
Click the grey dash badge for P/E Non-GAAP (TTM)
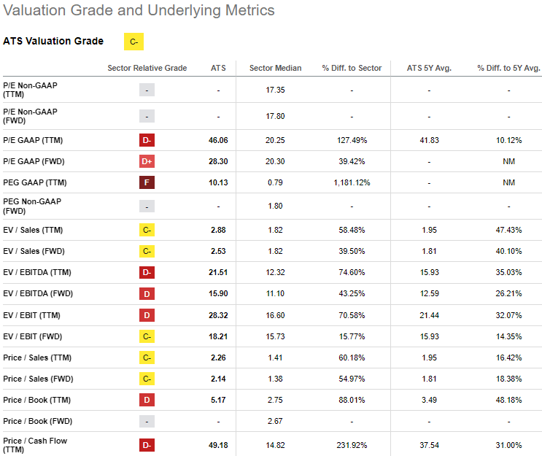(x=147, y=90)
